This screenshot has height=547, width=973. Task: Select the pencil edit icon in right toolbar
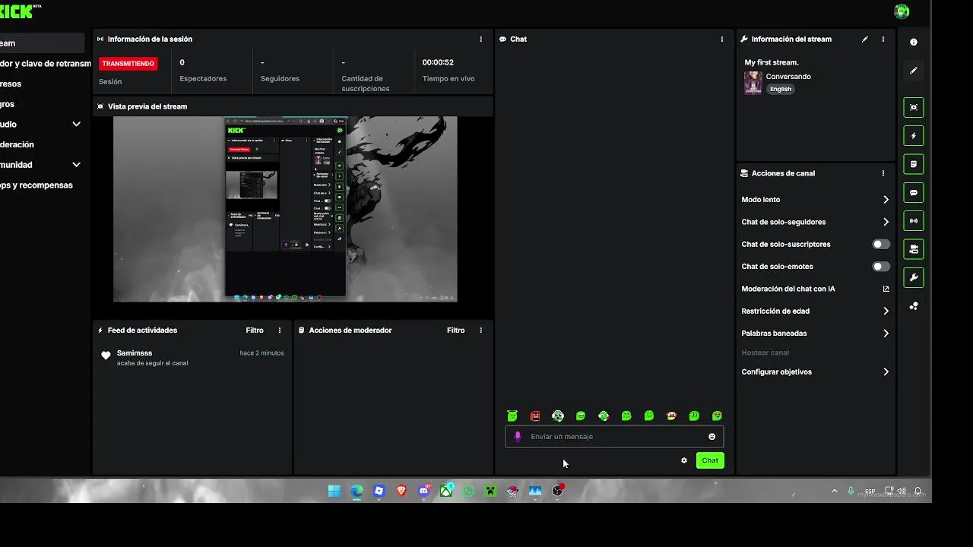(x=914, y=71)
